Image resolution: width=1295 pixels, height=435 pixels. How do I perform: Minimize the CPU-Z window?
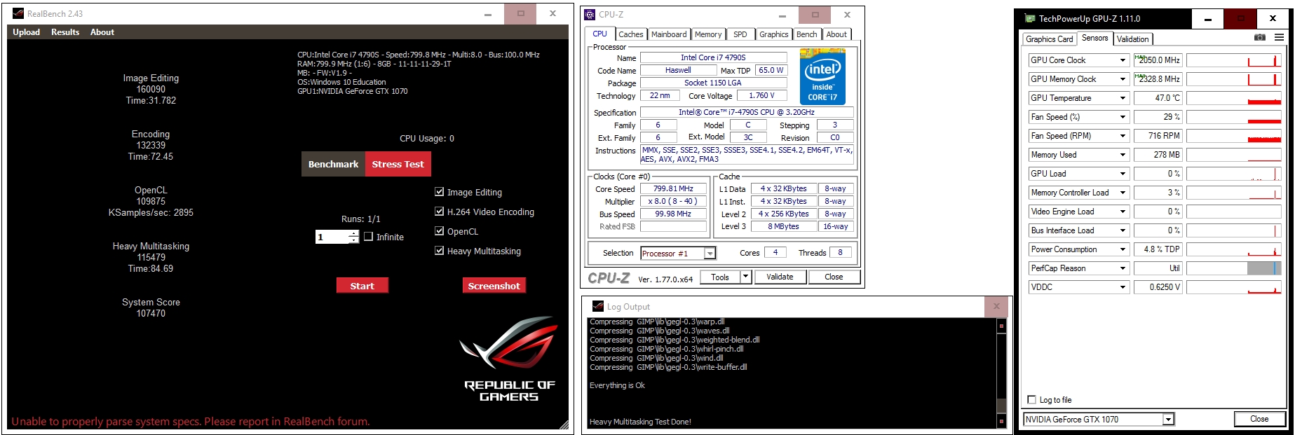[x=782, y=15]
